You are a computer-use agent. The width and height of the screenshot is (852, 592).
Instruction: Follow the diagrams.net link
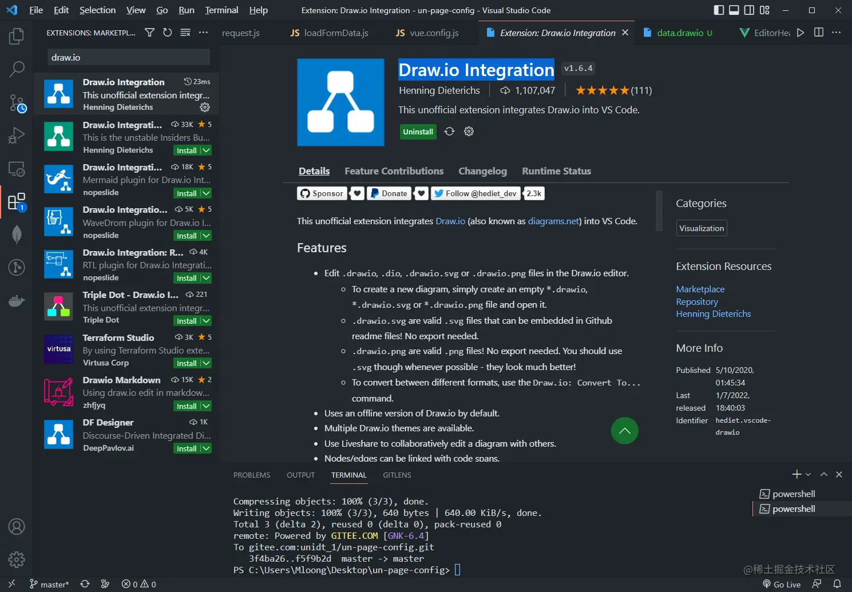tap(554, 221)
